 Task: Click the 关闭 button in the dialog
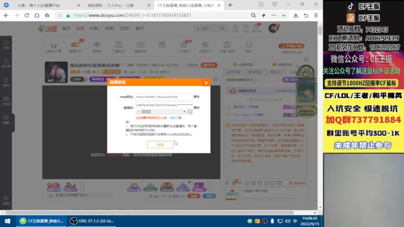coord(160,145)
